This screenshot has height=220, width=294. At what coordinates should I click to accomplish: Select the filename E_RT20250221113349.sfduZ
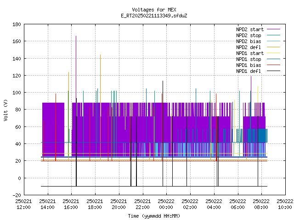pos(154,16)
